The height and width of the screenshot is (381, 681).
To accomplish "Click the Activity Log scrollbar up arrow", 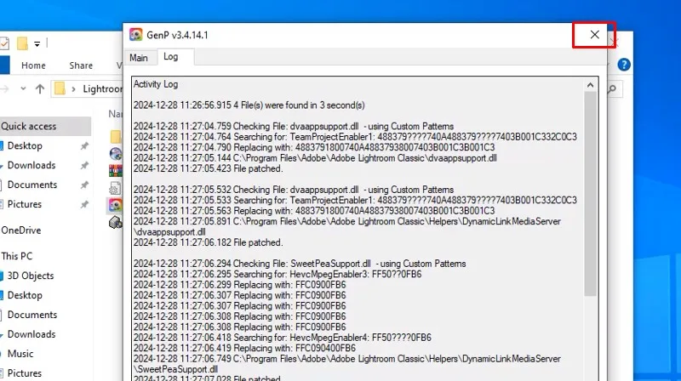I will pos(590,85).
